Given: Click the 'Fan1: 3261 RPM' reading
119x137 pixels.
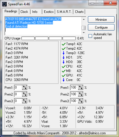Looking at the screenshot, I should pos(17,57).
